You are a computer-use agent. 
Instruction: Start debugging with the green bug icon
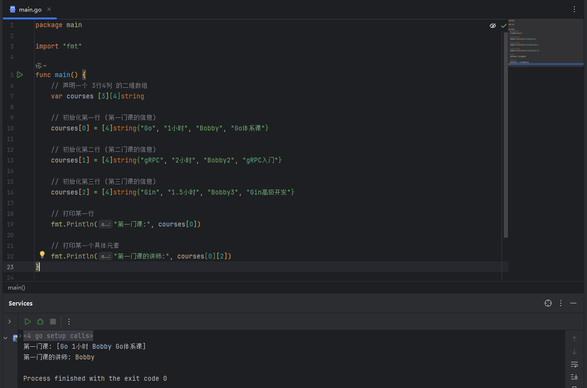click(x=40, y=322)
